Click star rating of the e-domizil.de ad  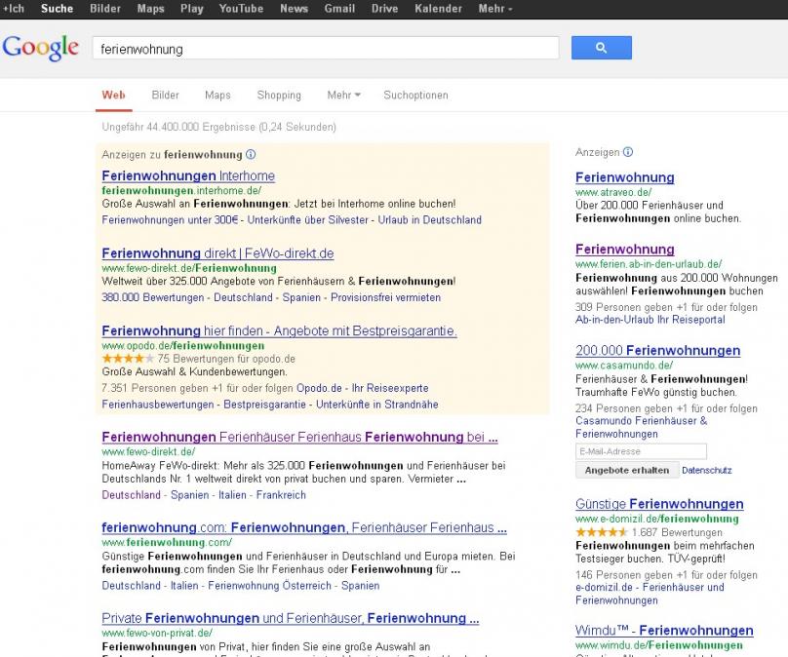click(x=601, y=532)
